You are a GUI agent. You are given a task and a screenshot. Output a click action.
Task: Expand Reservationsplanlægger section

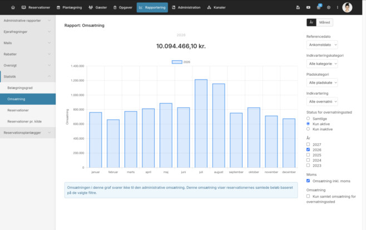[x=28, y=133]
